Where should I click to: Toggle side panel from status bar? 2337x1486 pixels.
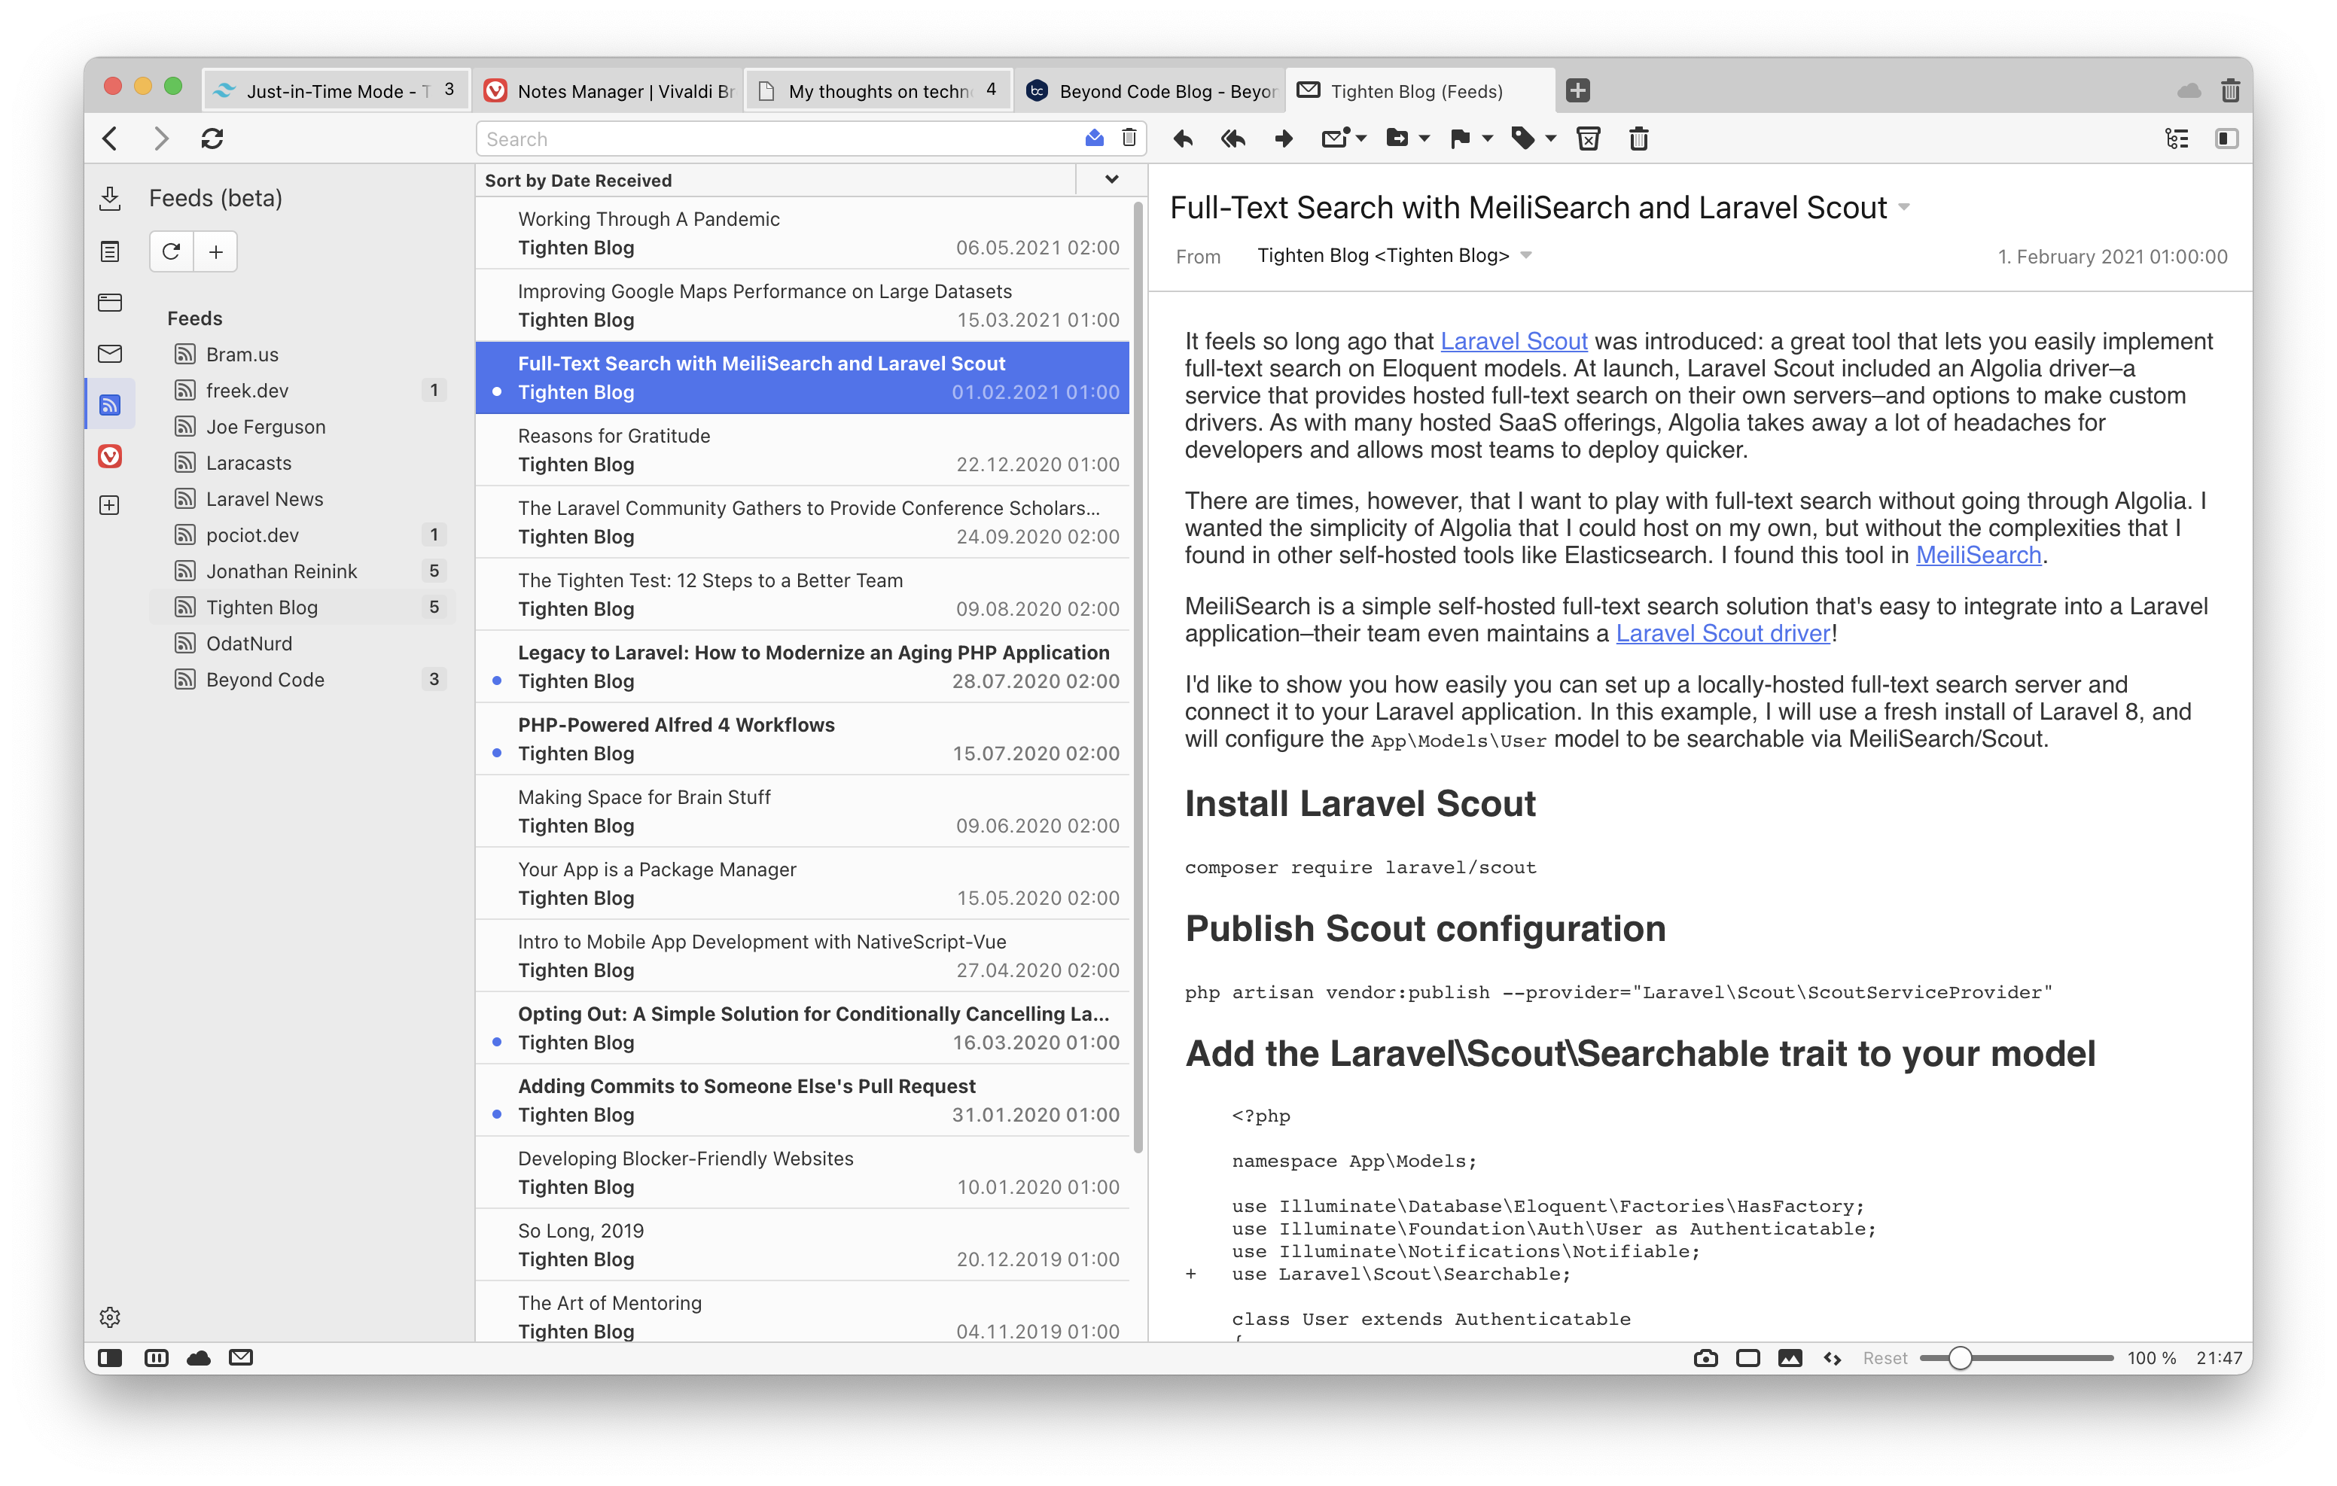pos(110,1358)
